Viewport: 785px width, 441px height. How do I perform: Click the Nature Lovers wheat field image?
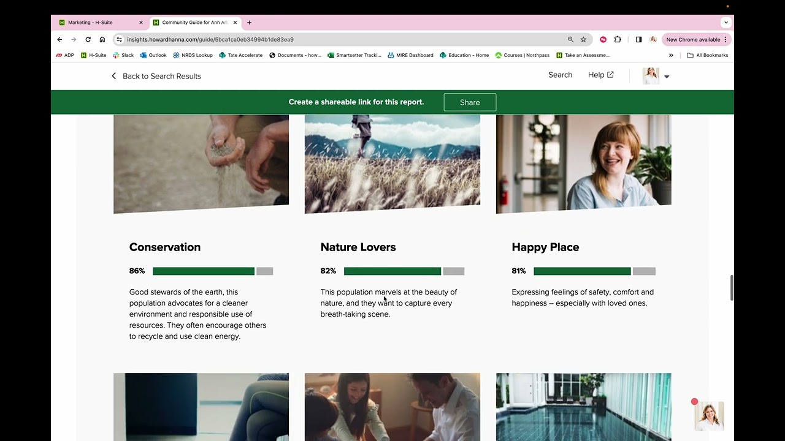point(392,163)
